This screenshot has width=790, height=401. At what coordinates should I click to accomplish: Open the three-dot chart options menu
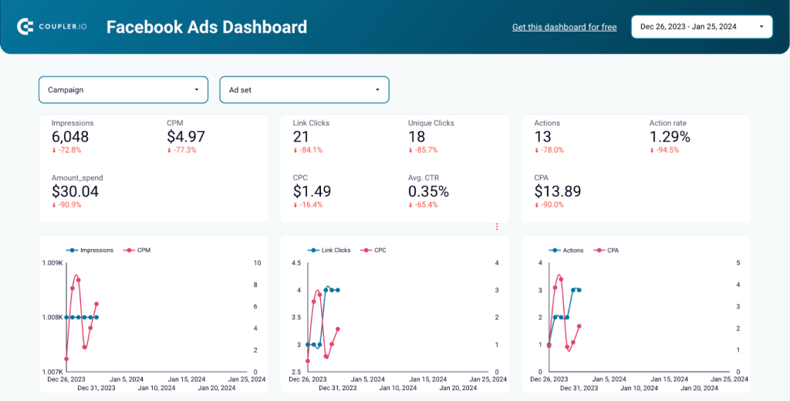pyautogui.click(x=497, y=227)
